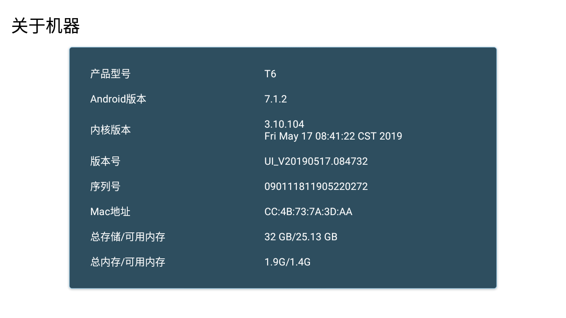This screenshot has width=566, height=318.
Task: Click the MAC address CC:4B:73:7A:3D:AA
Action: click(x=308, y=212)
